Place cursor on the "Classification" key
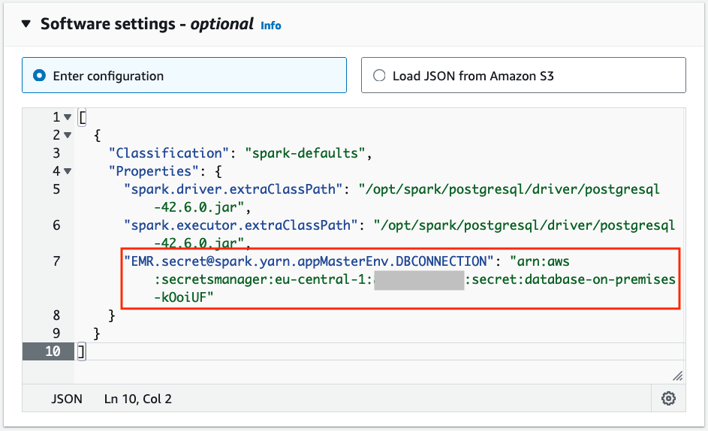This screenshot has width=708, height=431. [x=169, y=153]
